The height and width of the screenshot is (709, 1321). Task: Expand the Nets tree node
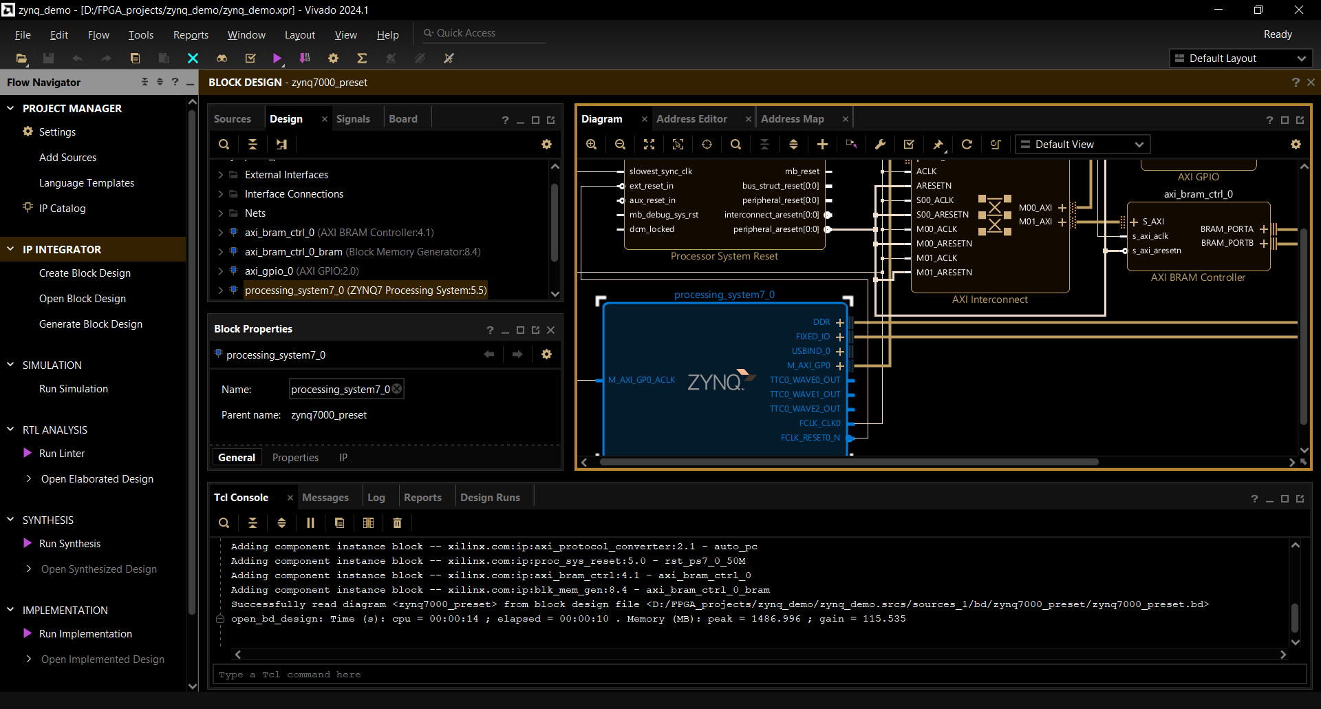(x=221, y=213)
